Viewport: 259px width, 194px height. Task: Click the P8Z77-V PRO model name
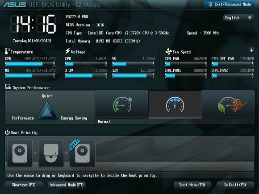(77, 17)
